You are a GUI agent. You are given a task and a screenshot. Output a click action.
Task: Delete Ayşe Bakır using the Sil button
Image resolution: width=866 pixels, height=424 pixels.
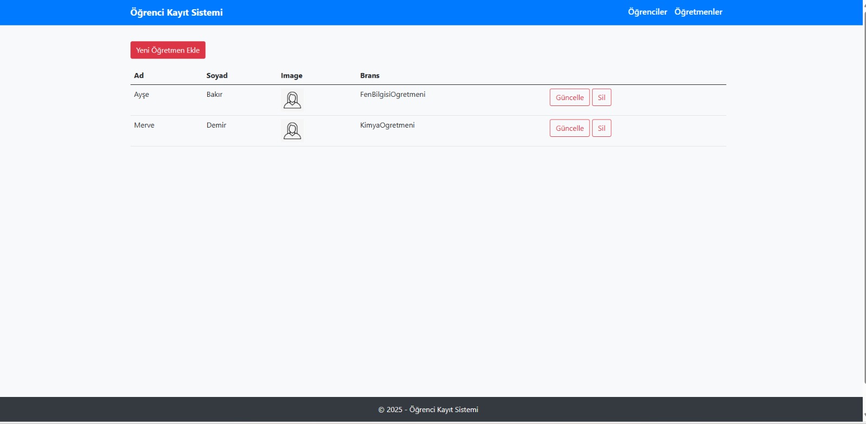(601, 97)
